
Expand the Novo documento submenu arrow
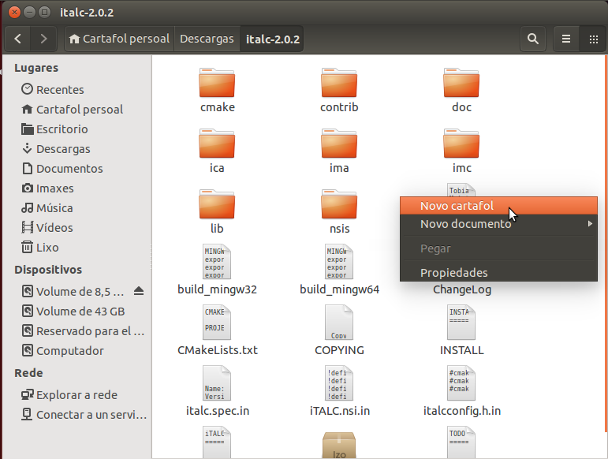[590, 224]
